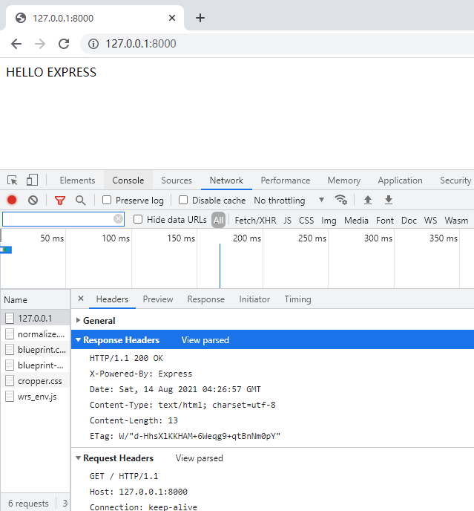Collapse the Request Headers section

78,458
